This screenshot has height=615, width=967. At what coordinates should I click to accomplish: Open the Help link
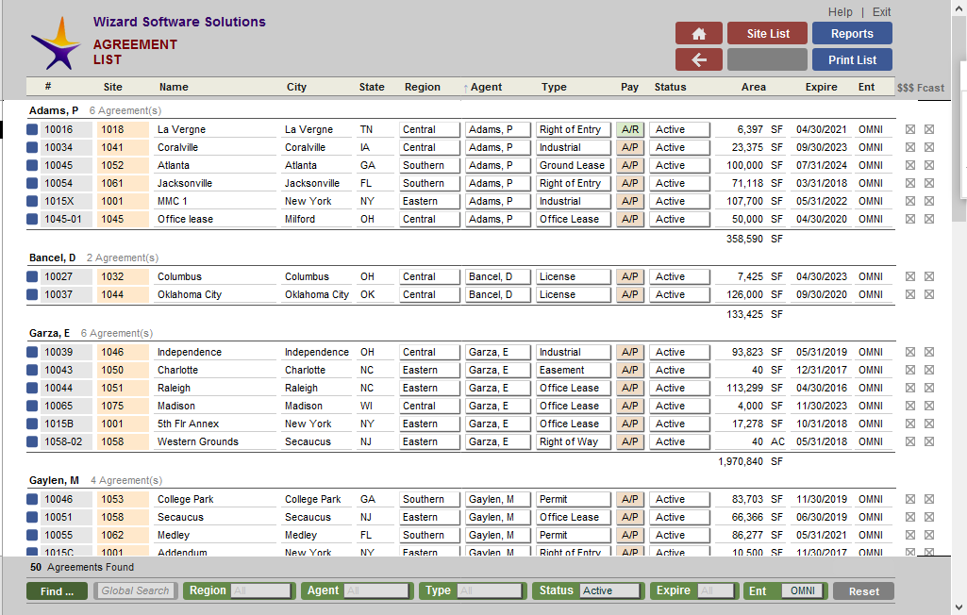[840, 11]
